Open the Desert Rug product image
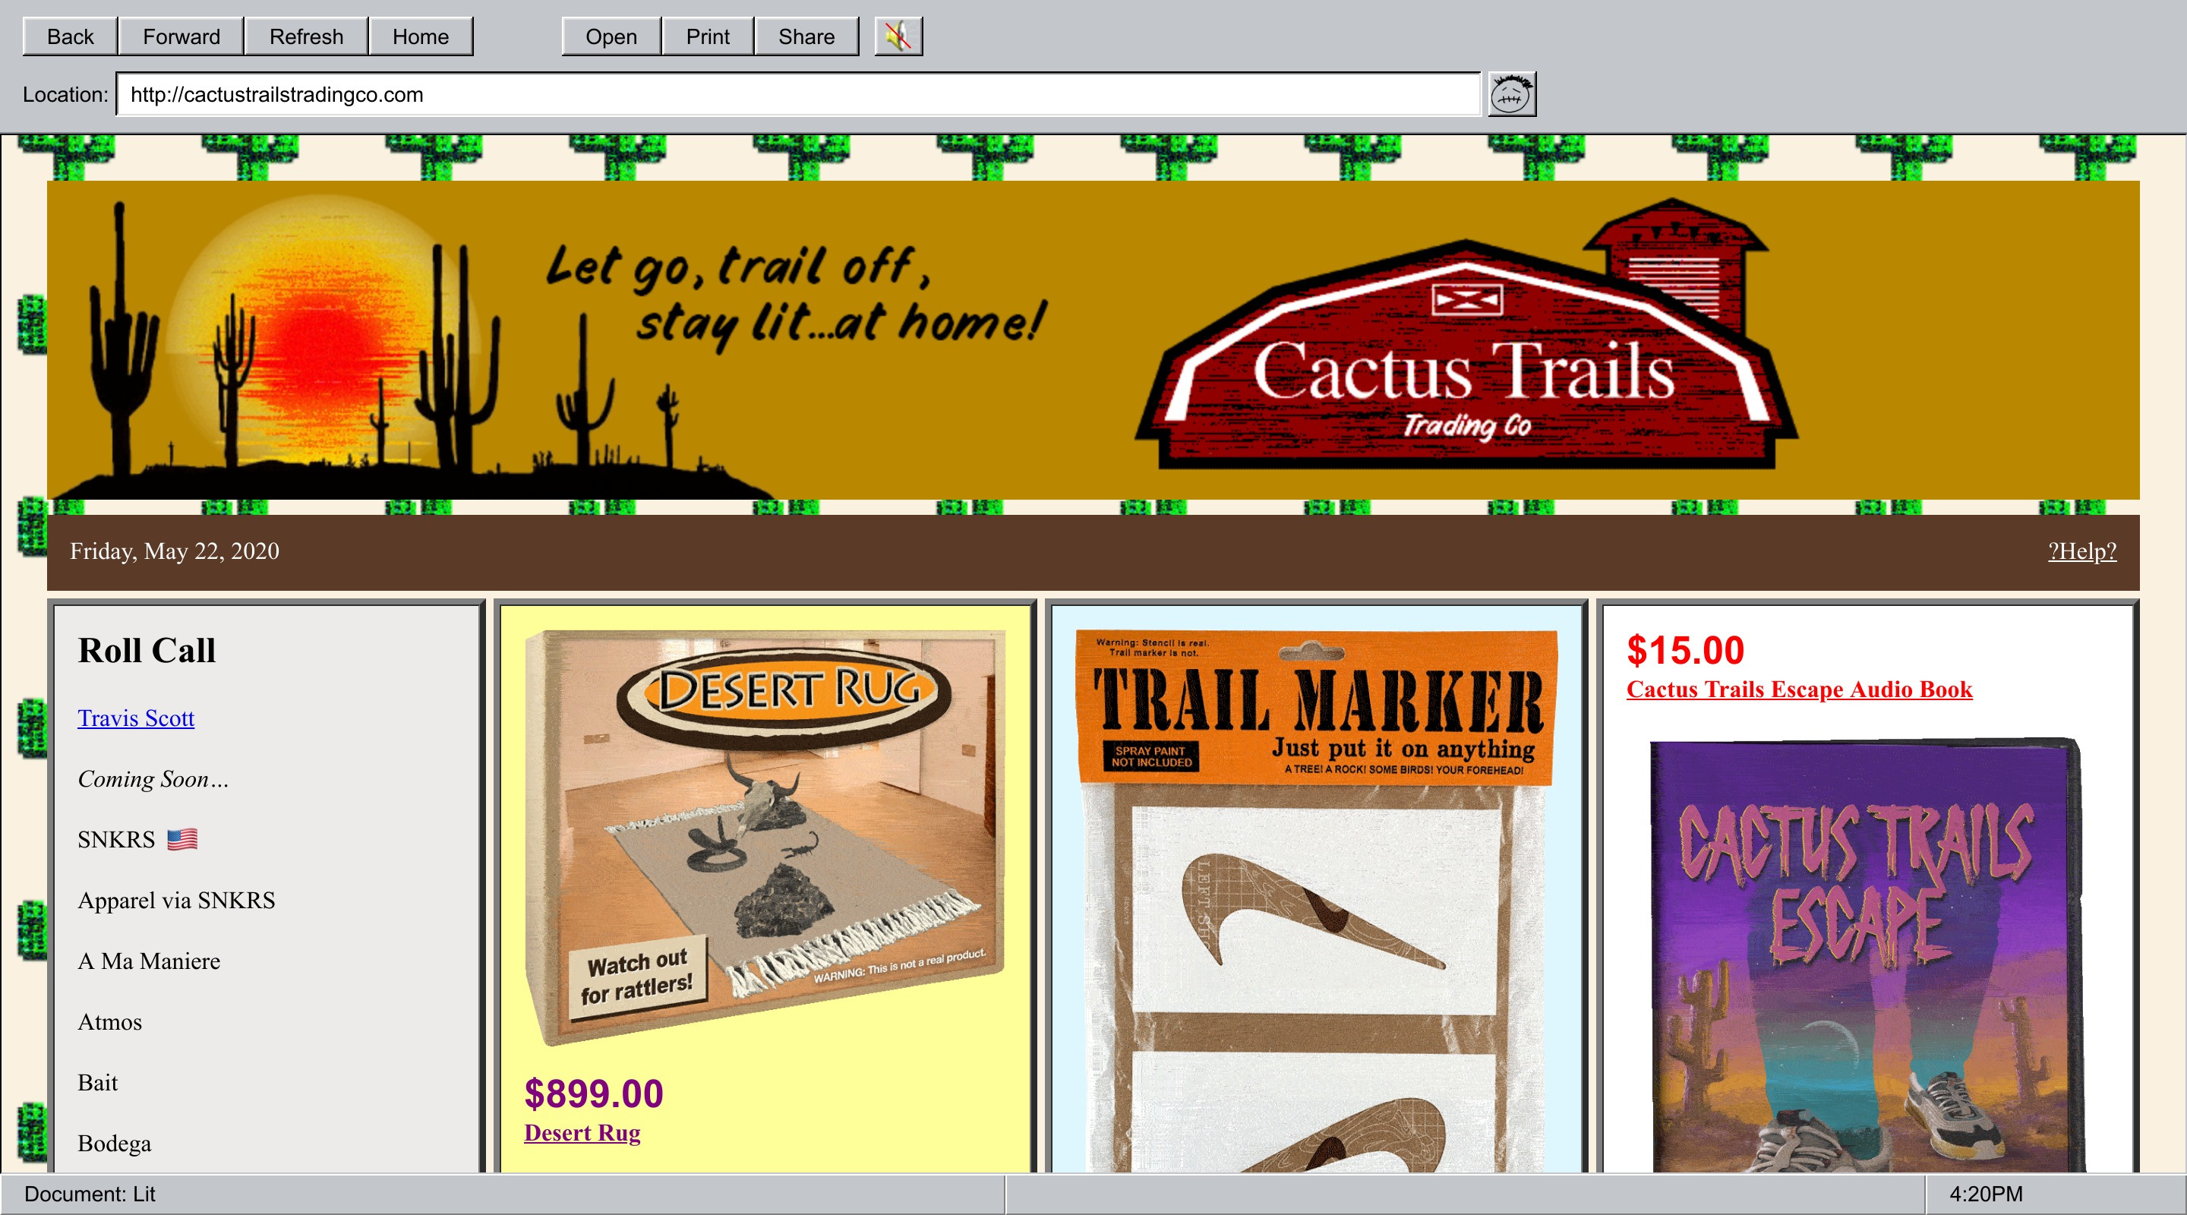 click(765, 835)
